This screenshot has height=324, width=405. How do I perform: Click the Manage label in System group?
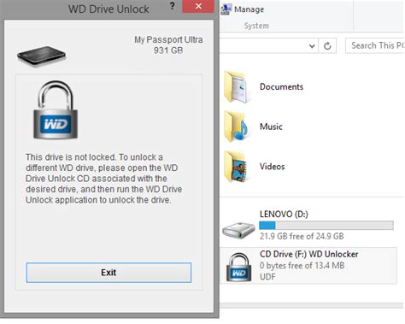249,9
